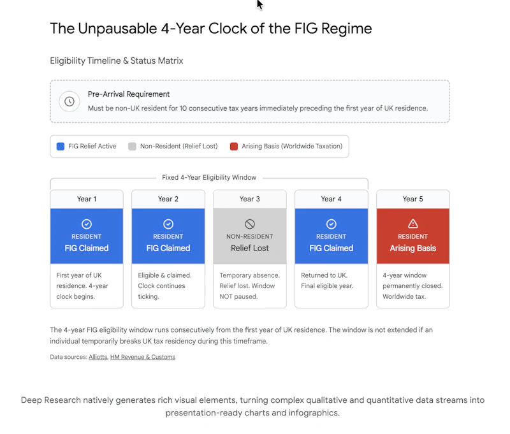Click the Year 4 Returned to UK description

coord(327,280)
